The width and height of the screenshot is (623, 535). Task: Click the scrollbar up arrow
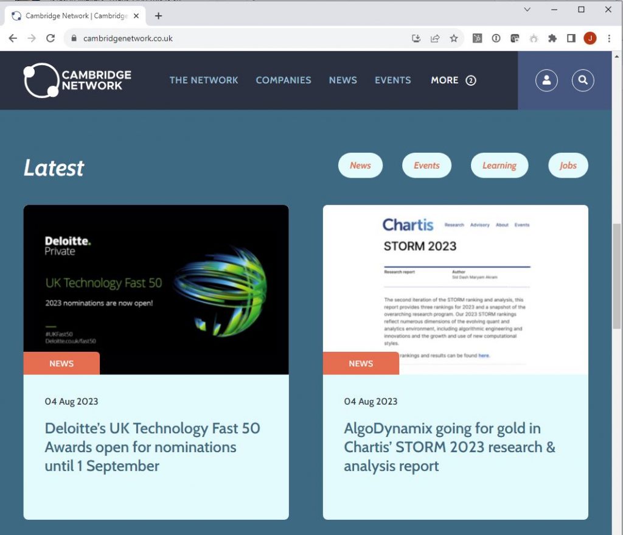(x=617, y=56)
